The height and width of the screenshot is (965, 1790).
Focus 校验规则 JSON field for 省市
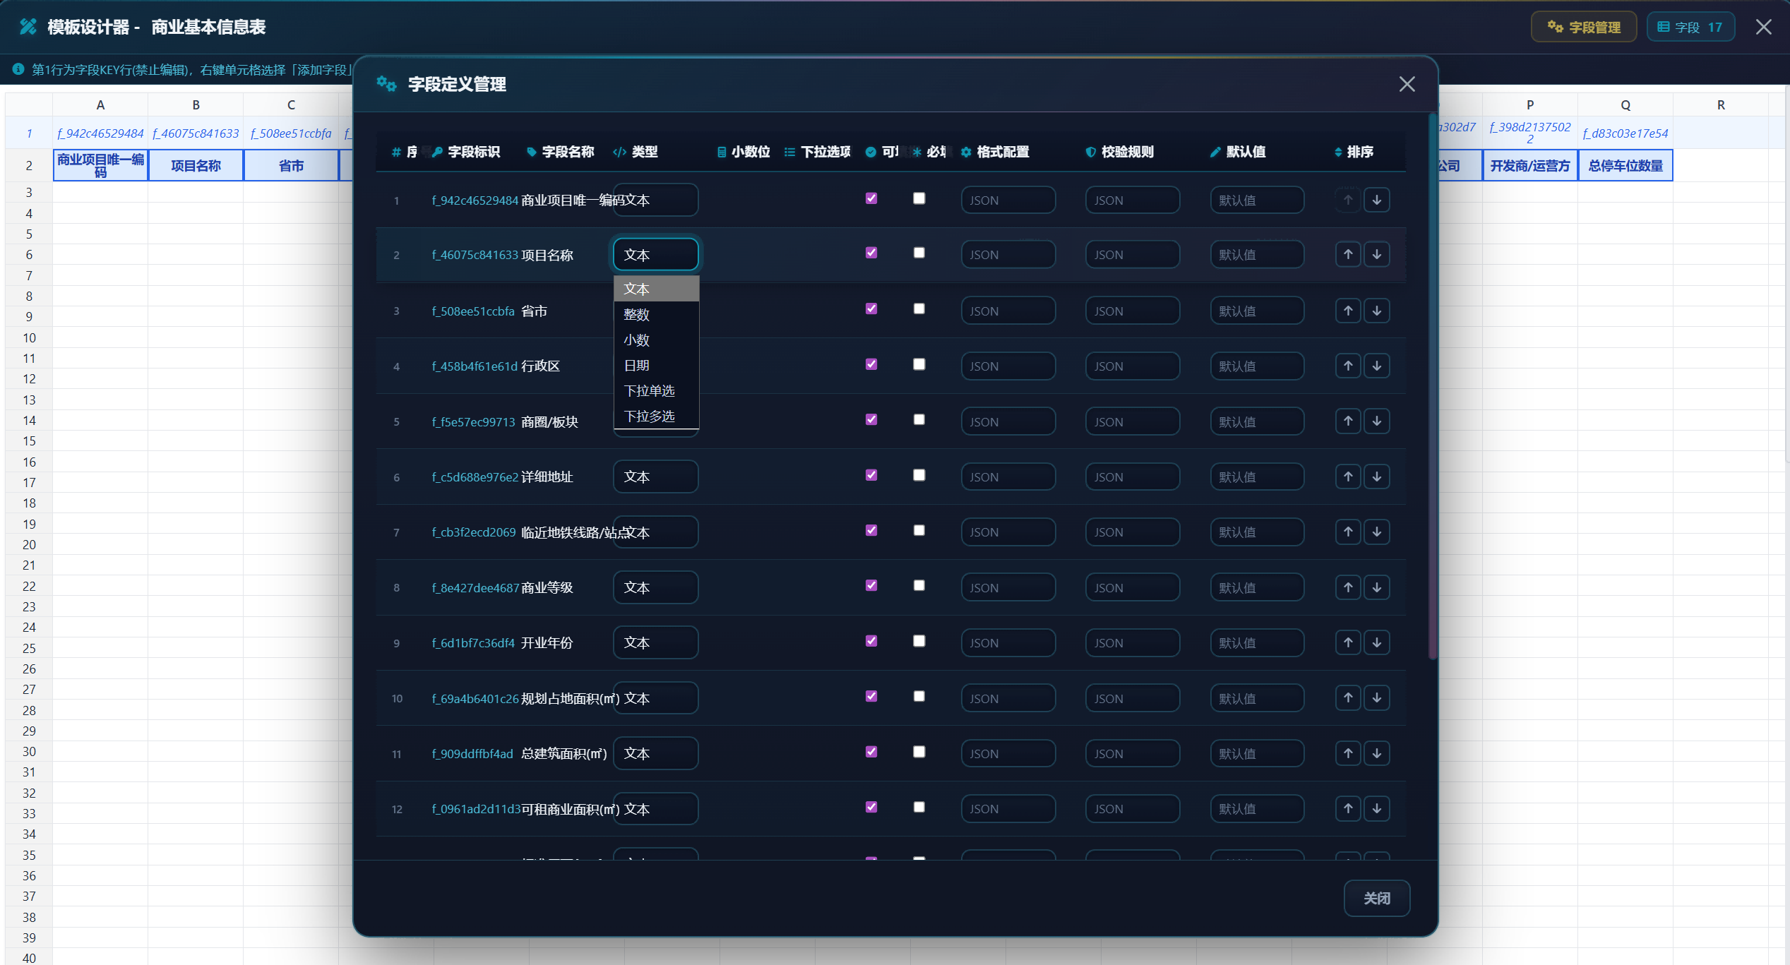click(1132, 311)
